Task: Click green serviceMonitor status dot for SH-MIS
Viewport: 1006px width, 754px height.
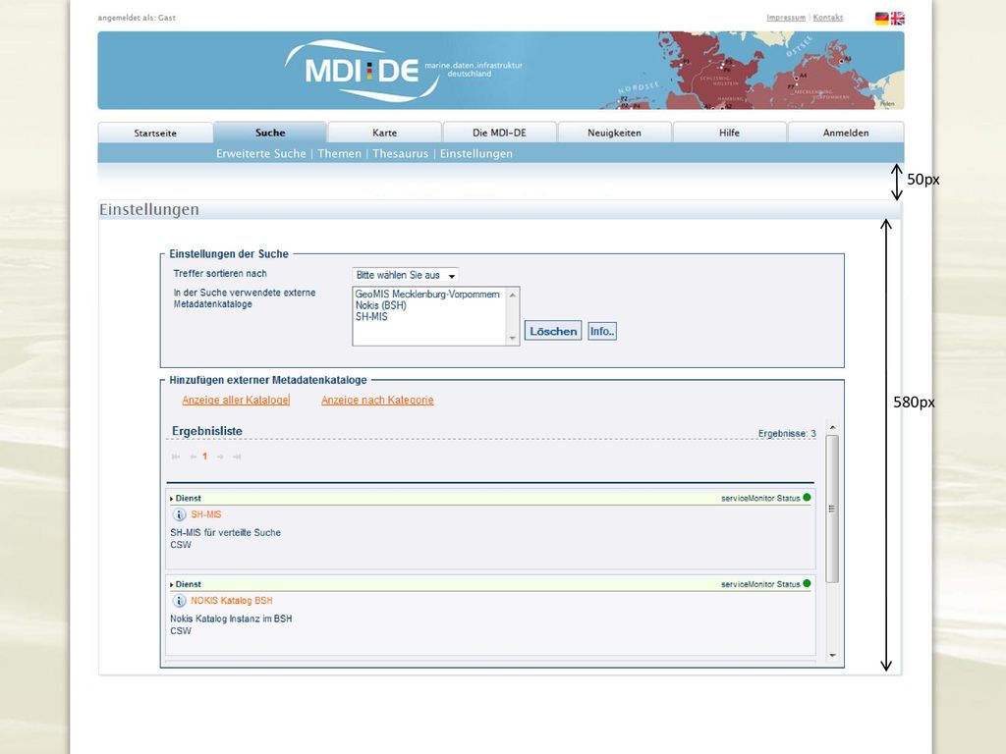Action: [808, 498]
